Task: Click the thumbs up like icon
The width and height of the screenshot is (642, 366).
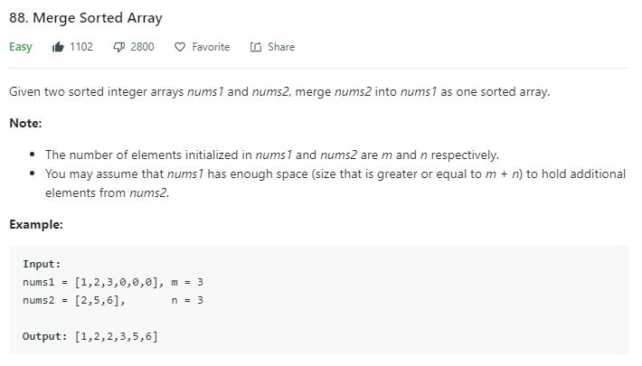Action: click(x=59, y=47)
